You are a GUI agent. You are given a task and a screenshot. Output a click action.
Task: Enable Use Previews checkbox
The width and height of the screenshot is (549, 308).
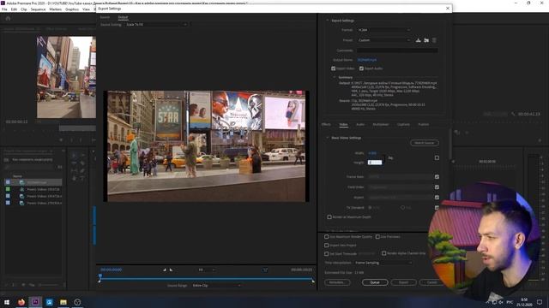coord(377,237)
